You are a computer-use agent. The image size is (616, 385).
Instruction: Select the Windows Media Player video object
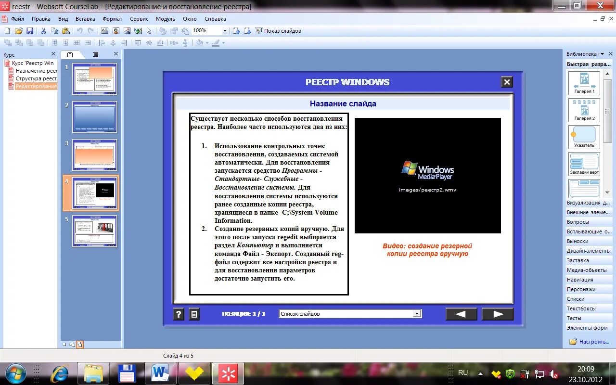coord(428,176)
